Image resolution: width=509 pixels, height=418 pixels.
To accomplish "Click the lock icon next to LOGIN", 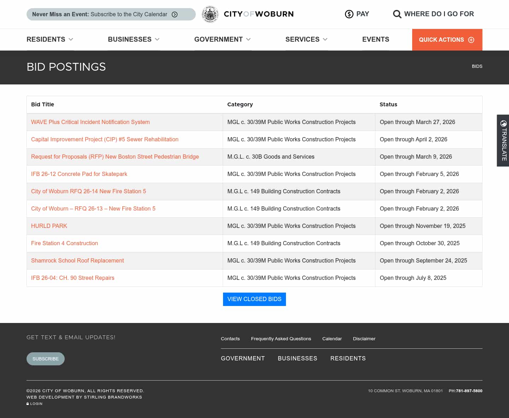I will click(28, 403).
